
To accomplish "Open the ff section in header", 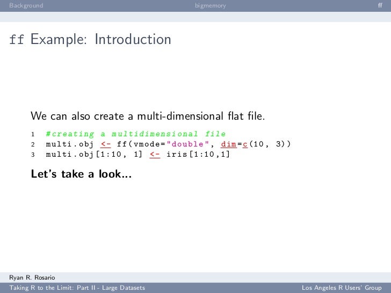I will tap(380, 5).
